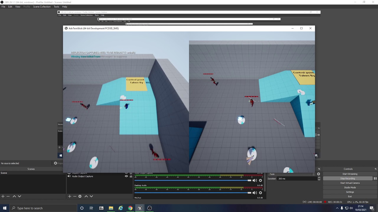The image size is (378, 212).
Task: Switch to OBS Studio taskbar icon
Action: pyautogui.click(x=150, y=208)
